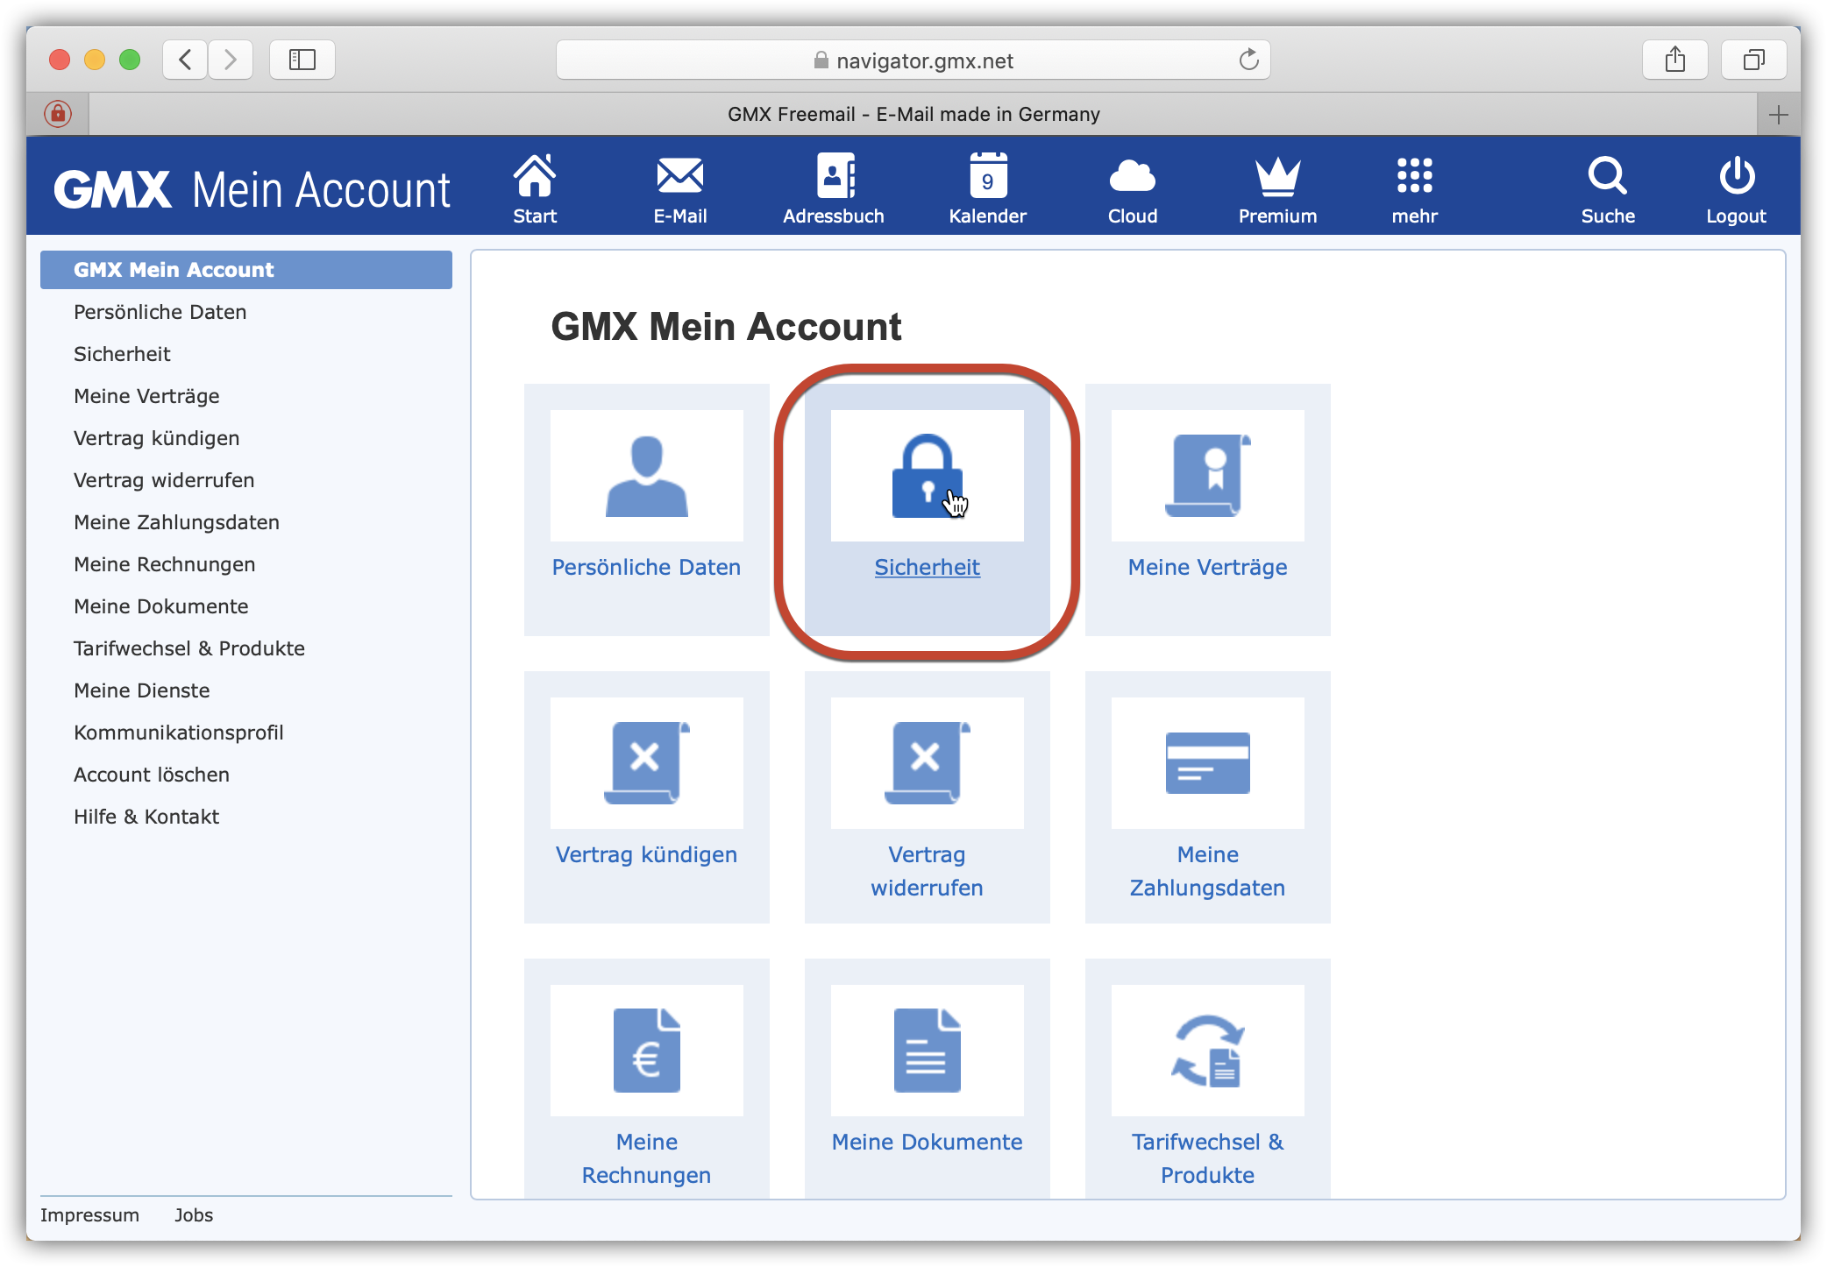The height and width of the screenshot is (1267, 1827).
Task: Select Account löschen in sidebar
Action: click(151, 775)
